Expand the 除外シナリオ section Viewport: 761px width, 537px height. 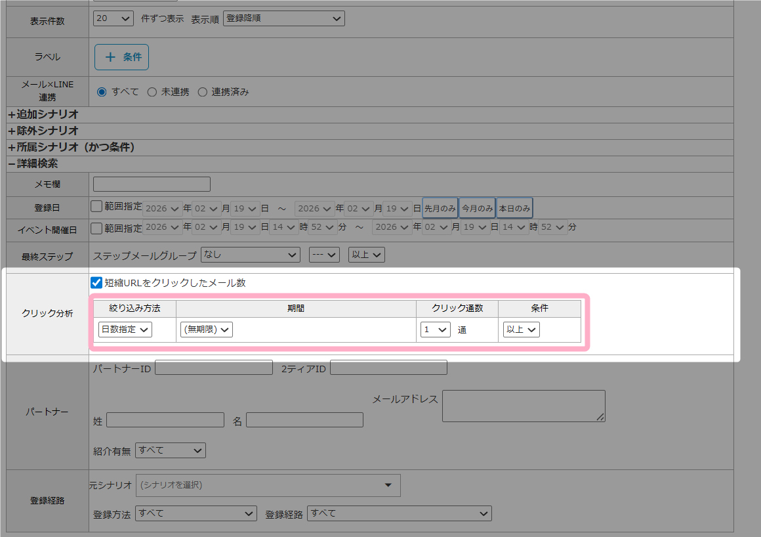[43, 131]
